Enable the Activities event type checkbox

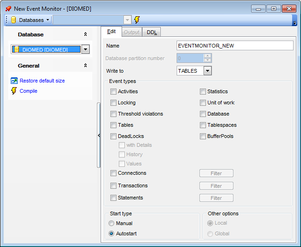[113, 92]
